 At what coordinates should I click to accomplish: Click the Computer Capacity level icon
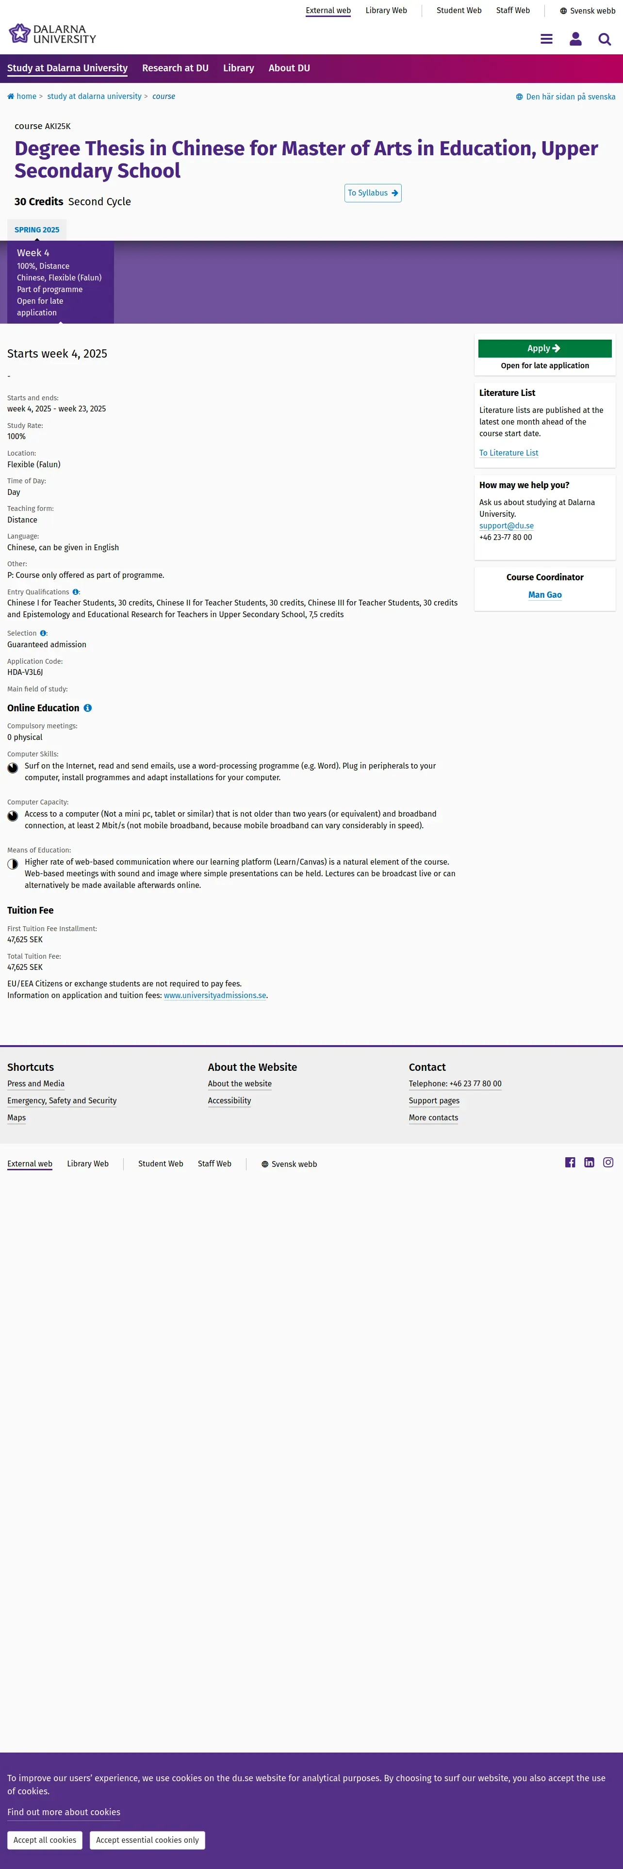tap(12, 816)
